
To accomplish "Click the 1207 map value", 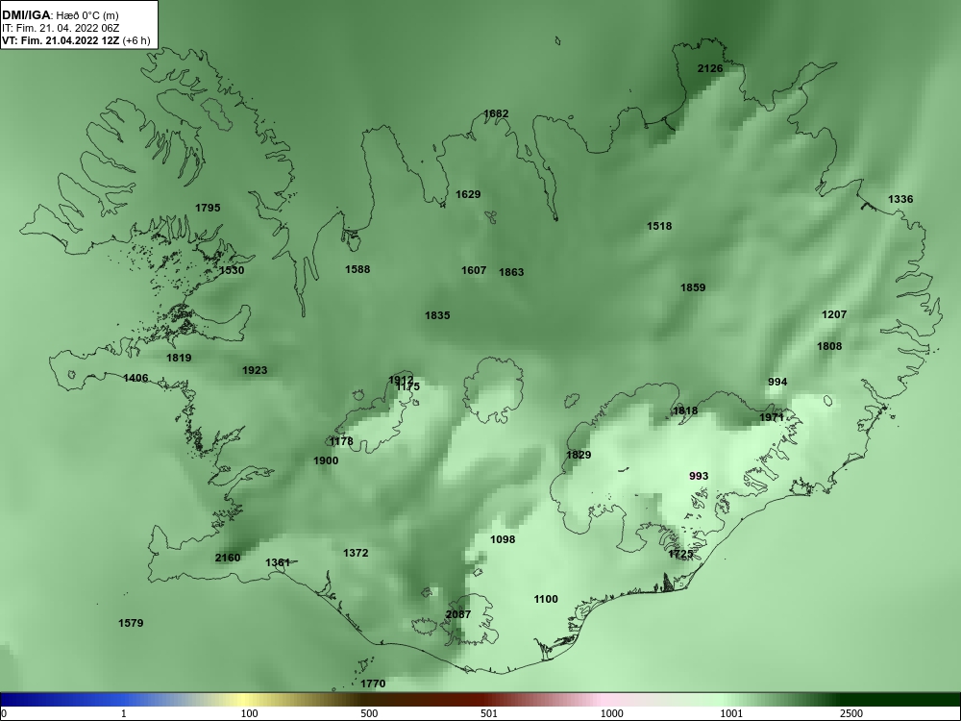I will 834,314.
